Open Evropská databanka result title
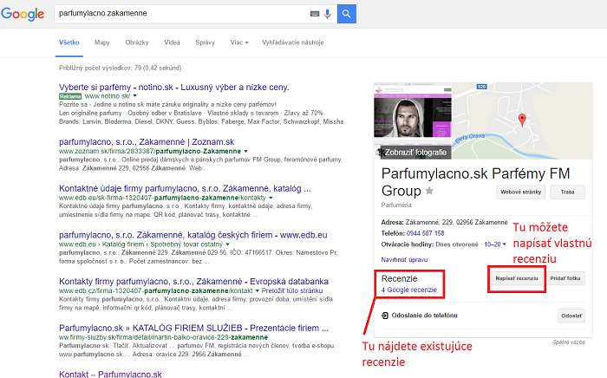 [193, 281]
